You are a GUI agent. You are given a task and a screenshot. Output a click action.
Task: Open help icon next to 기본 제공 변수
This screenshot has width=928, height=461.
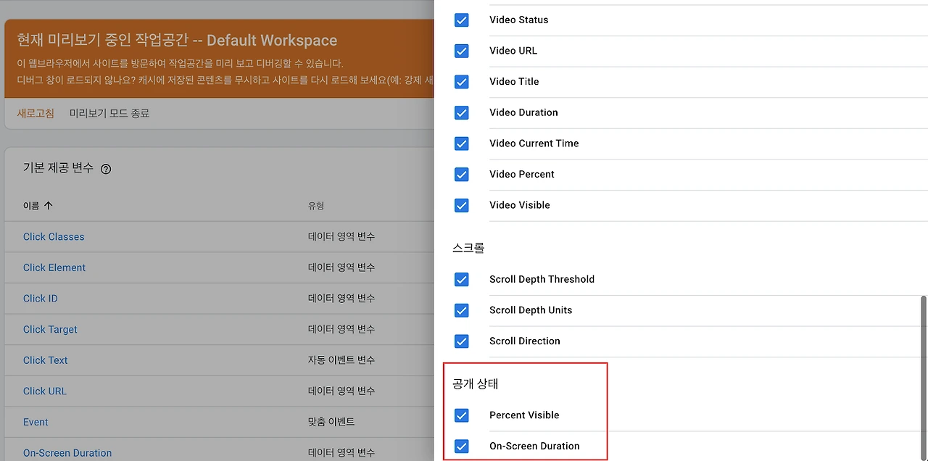pyautogui.click(x=106, y=169)
